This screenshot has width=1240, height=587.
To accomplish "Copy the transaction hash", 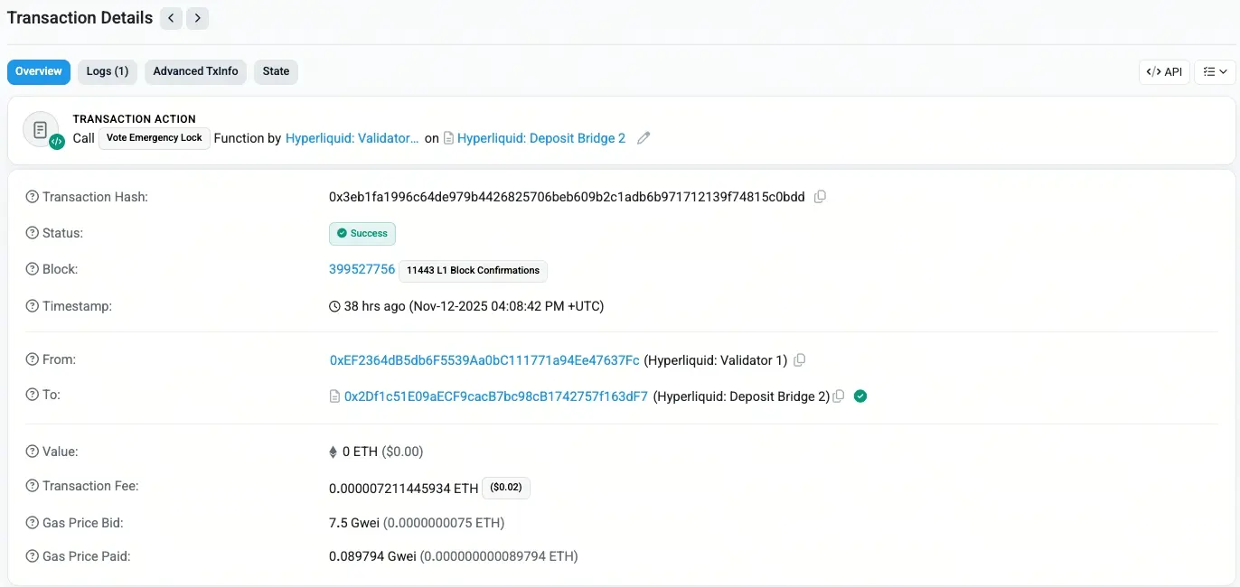I will [x=820, y=197].
